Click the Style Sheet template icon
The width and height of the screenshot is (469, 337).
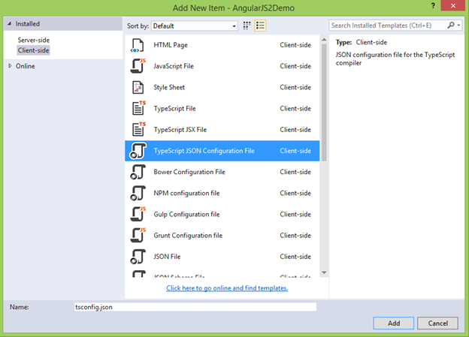tap(138, 88)
